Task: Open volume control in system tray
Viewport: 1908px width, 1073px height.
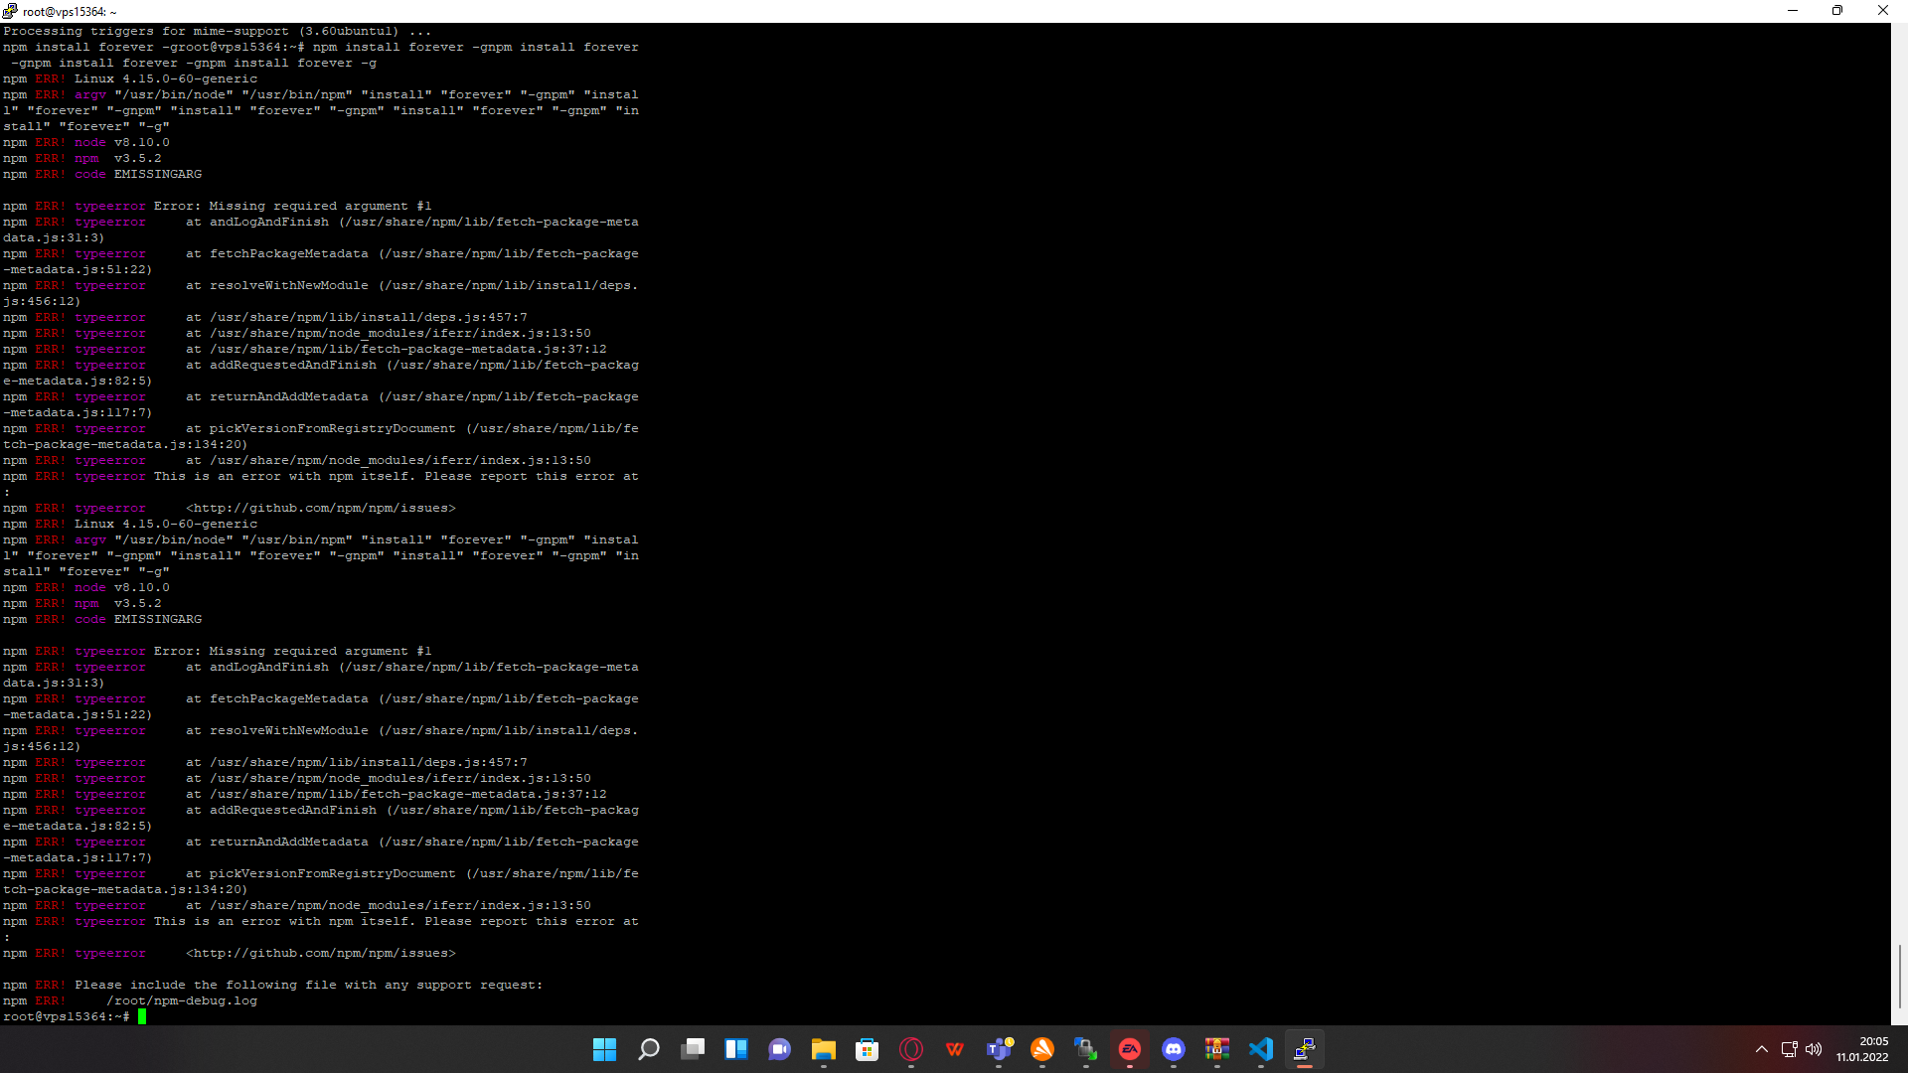Action: click(1814, 1049)
